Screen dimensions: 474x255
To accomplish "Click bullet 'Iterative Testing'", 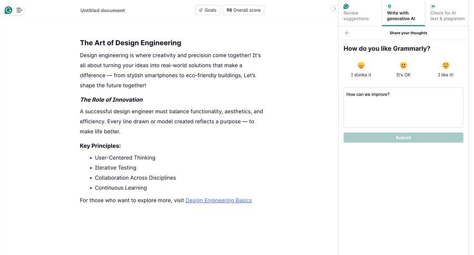I will click(x=115, y=168).
